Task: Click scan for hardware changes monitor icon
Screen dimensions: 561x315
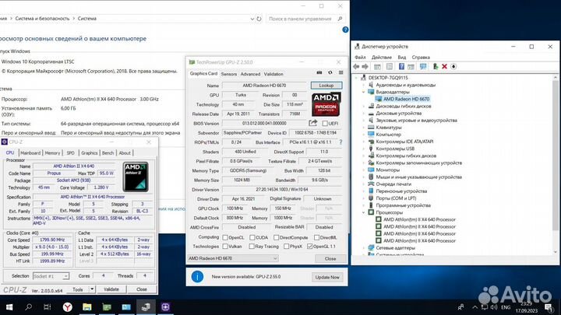Action: click(x=423, y=66)
